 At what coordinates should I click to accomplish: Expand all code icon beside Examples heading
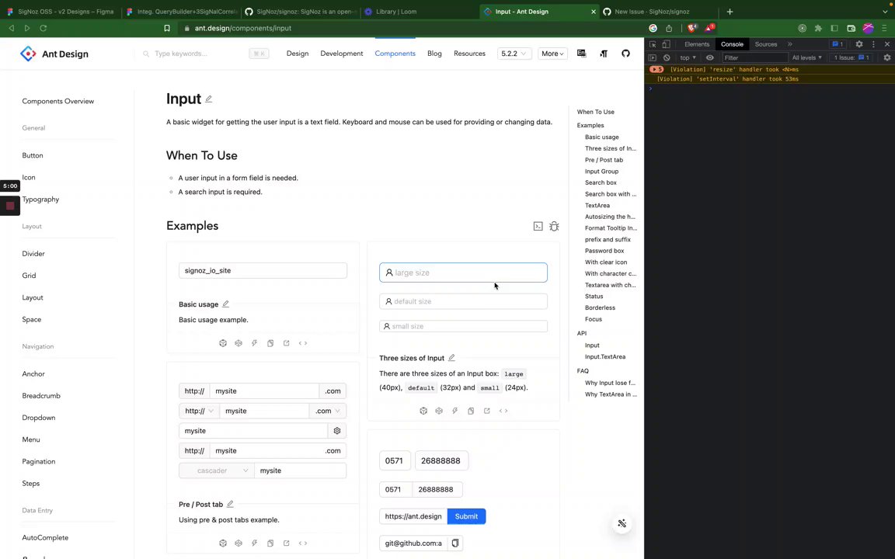point(538,227)
